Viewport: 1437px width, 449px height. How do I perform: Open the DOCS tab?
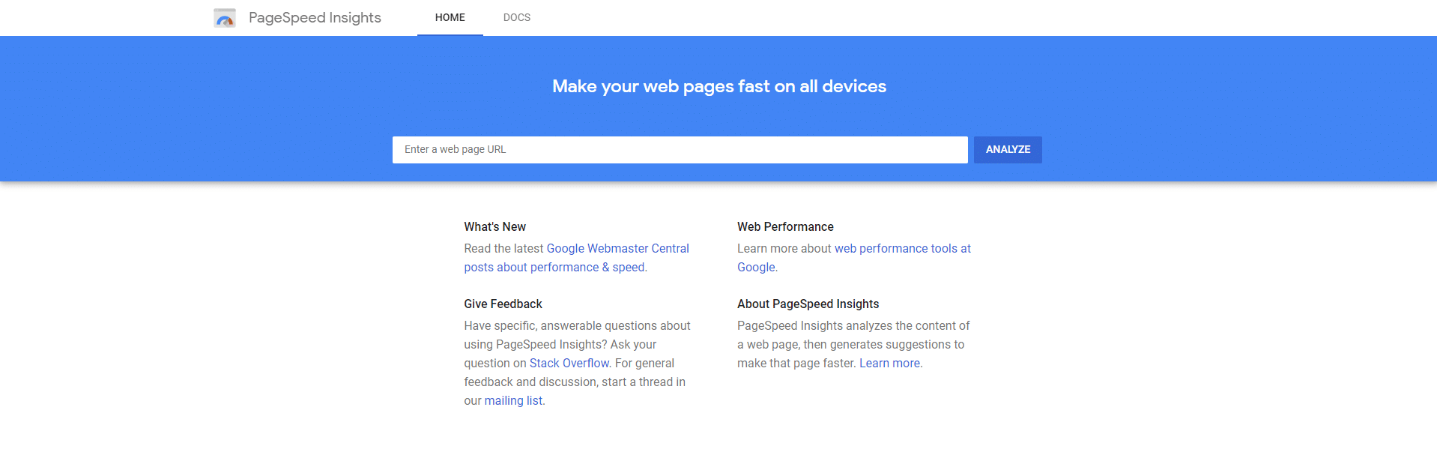click(x=517, y=17)
